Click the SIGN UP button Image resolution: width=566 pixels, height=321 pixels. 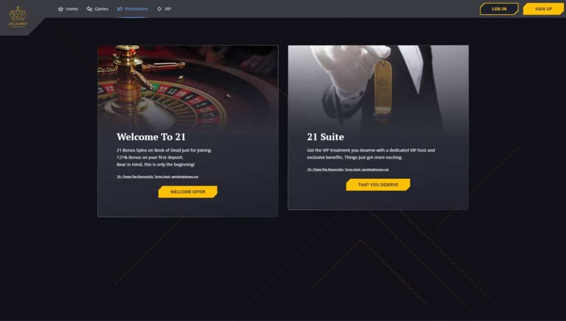coord(543,9)
